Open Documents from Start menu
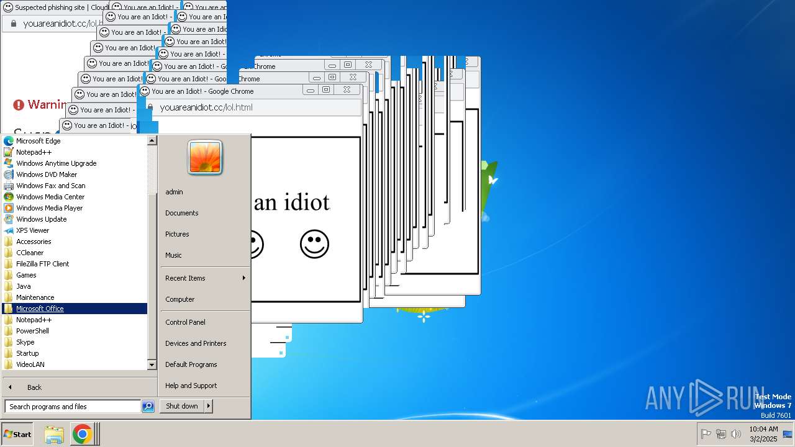 pos(204,213)
